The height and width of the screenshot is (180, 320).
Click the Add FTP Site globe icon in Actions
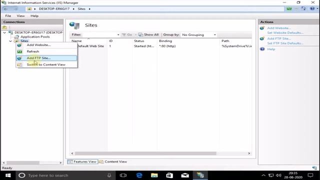point(262,38)
